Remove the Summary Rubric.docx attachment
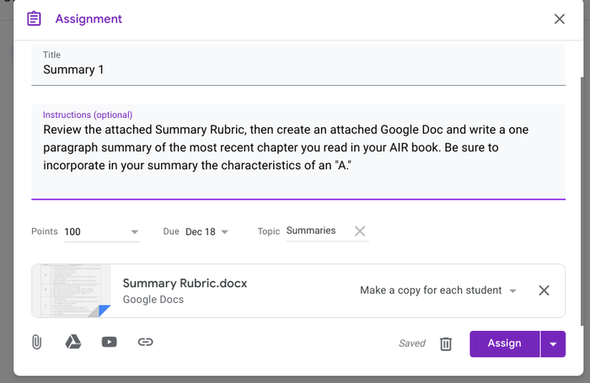590x383 pixels. click(544, 290)
